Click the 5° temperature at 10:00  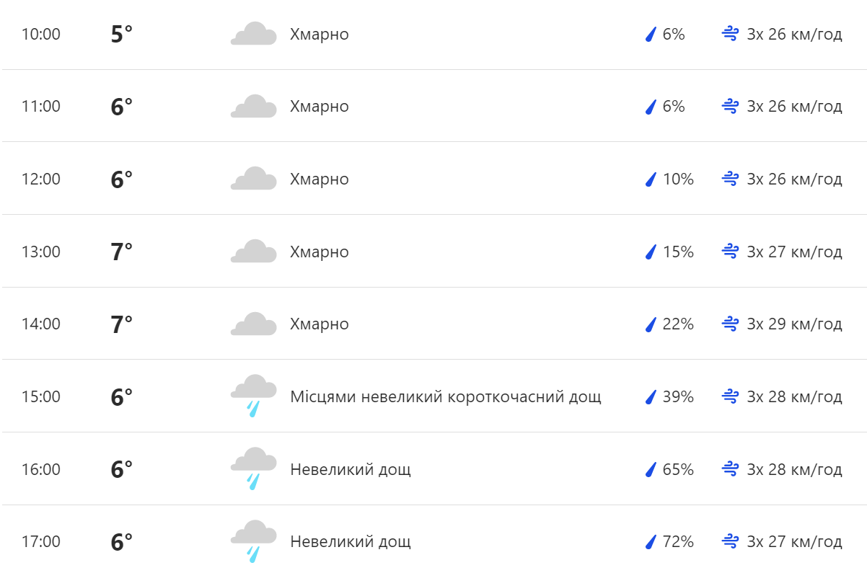[122, 34]
